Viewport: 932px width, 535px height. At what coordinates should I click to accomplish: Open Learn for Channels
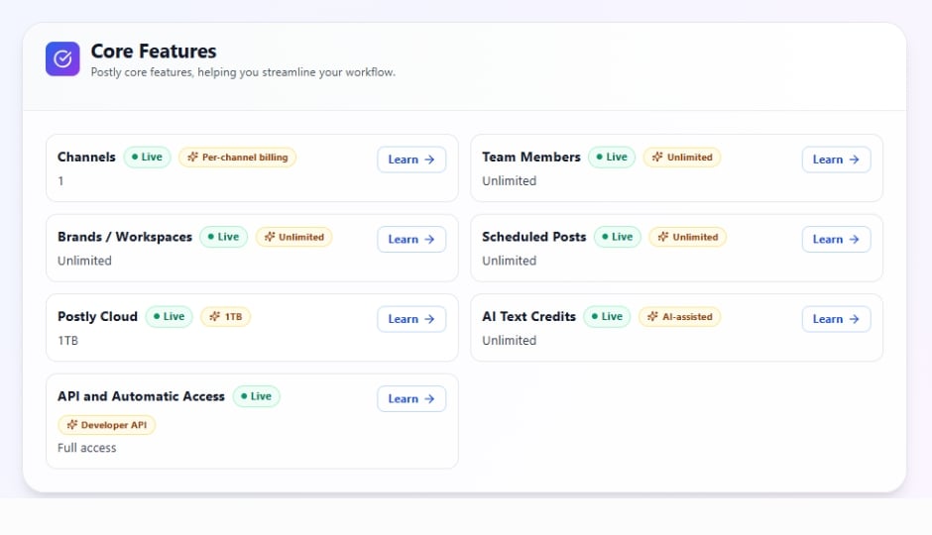pyautogui.click(x=411, y=160)
